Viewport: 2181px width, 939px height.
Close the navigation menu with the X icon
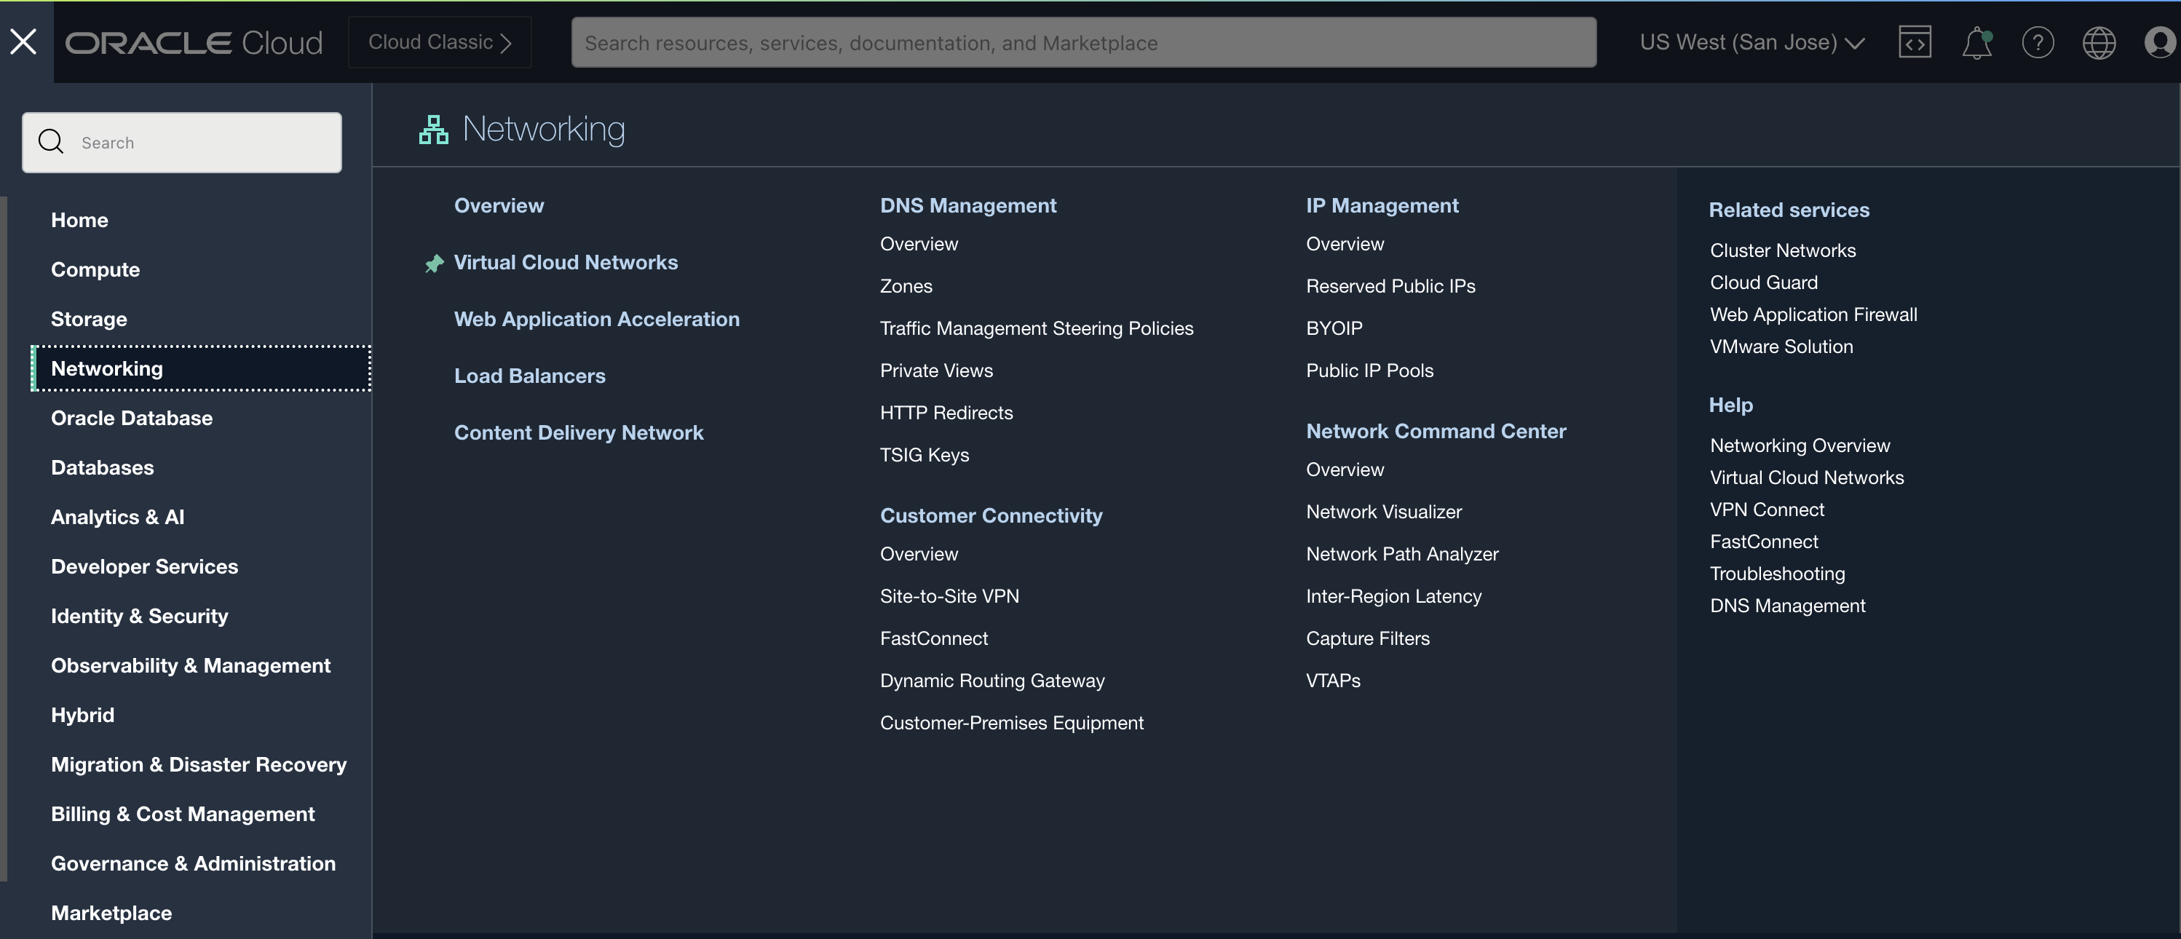[23, 41]
